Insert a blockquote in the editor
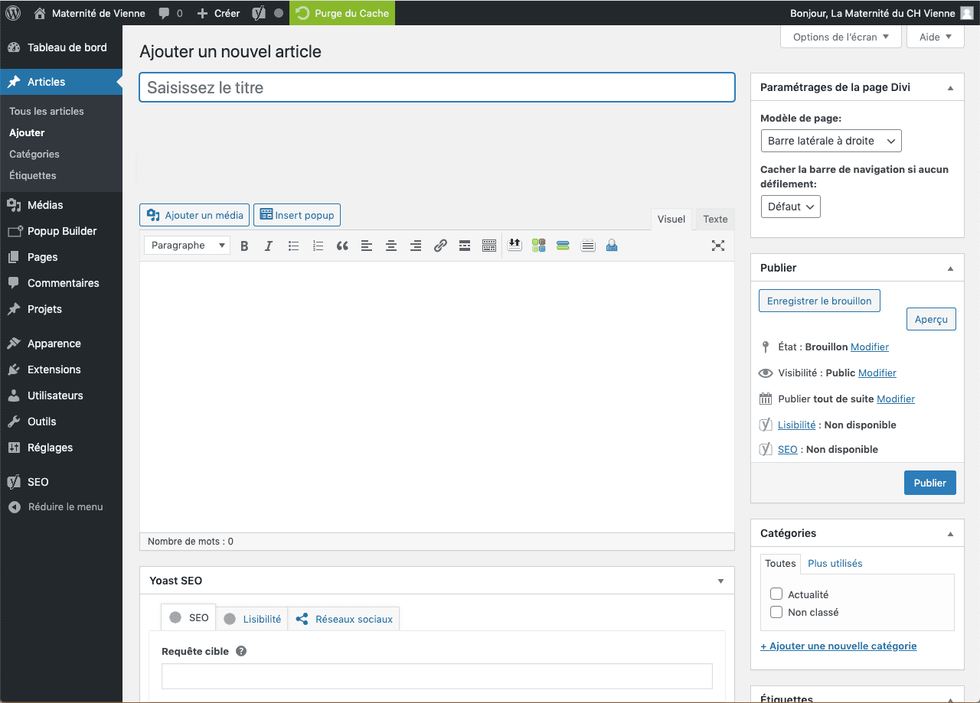Image resolution: width=980 pixels, height=703 pixels. coord(342,246)
